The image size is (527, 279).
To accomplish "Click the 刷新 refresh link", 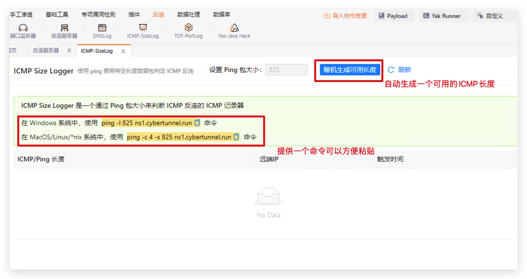I will coord(399,70).
